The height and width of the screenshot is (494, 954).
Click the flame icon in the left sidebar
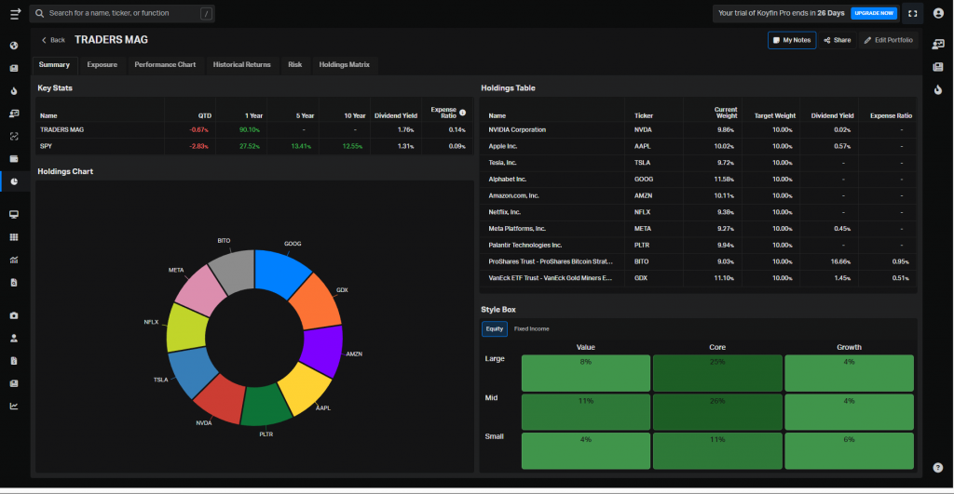(14, 91)
